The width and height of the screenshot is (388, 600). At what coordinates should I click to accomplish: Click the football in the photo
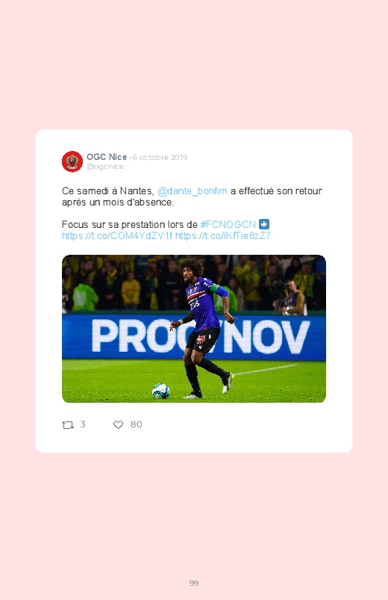[160, 391]
